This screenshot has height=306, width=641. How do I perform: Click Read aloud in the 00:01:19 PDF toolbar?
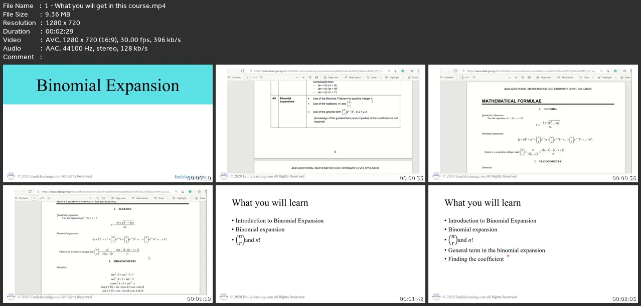pyautogui.click(x=139, y=198)
